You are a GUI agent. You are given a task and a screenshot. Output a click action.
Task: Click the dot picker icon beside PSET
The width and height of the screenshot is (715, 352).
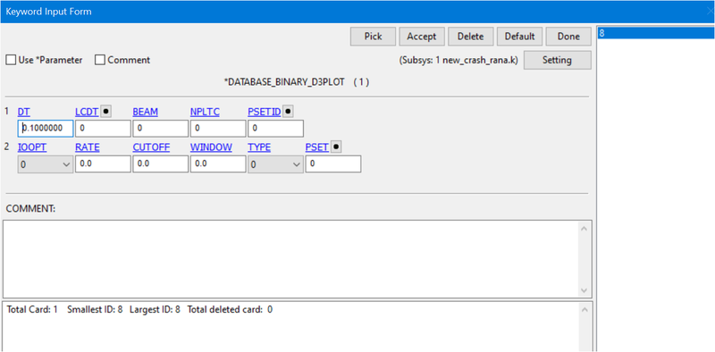click(x=336, y=147)
